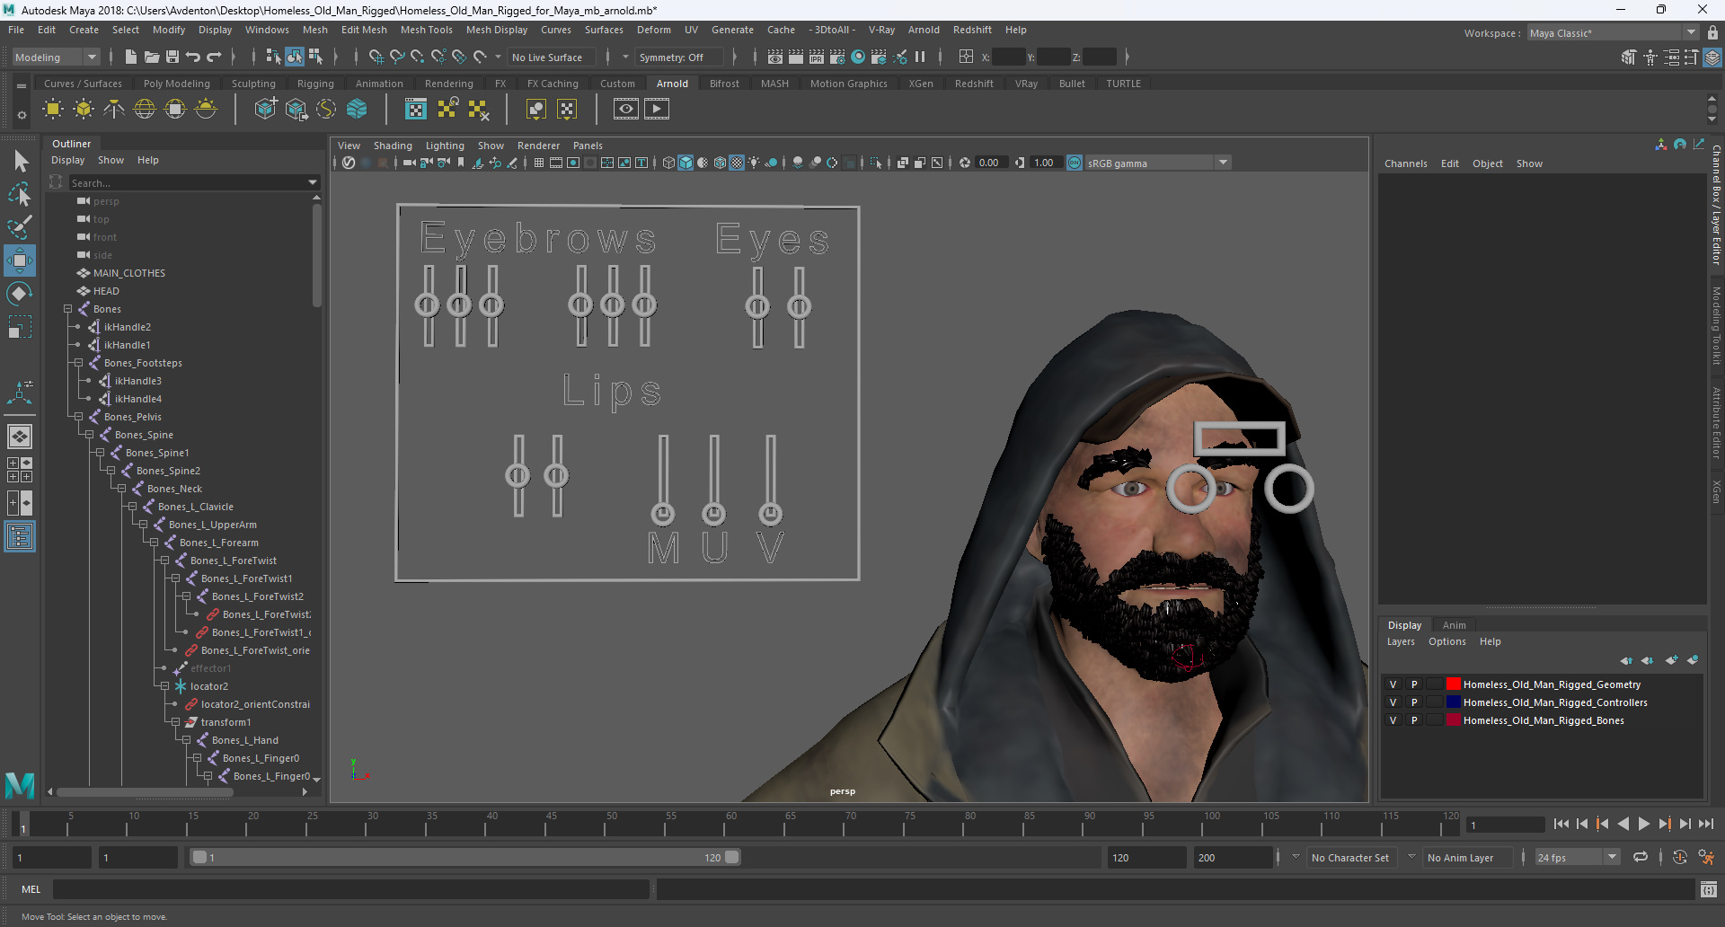Collapse the Bones_L_Clavicle node
This screenshot has height=927, width=1725.
click(x=132, y=507)
